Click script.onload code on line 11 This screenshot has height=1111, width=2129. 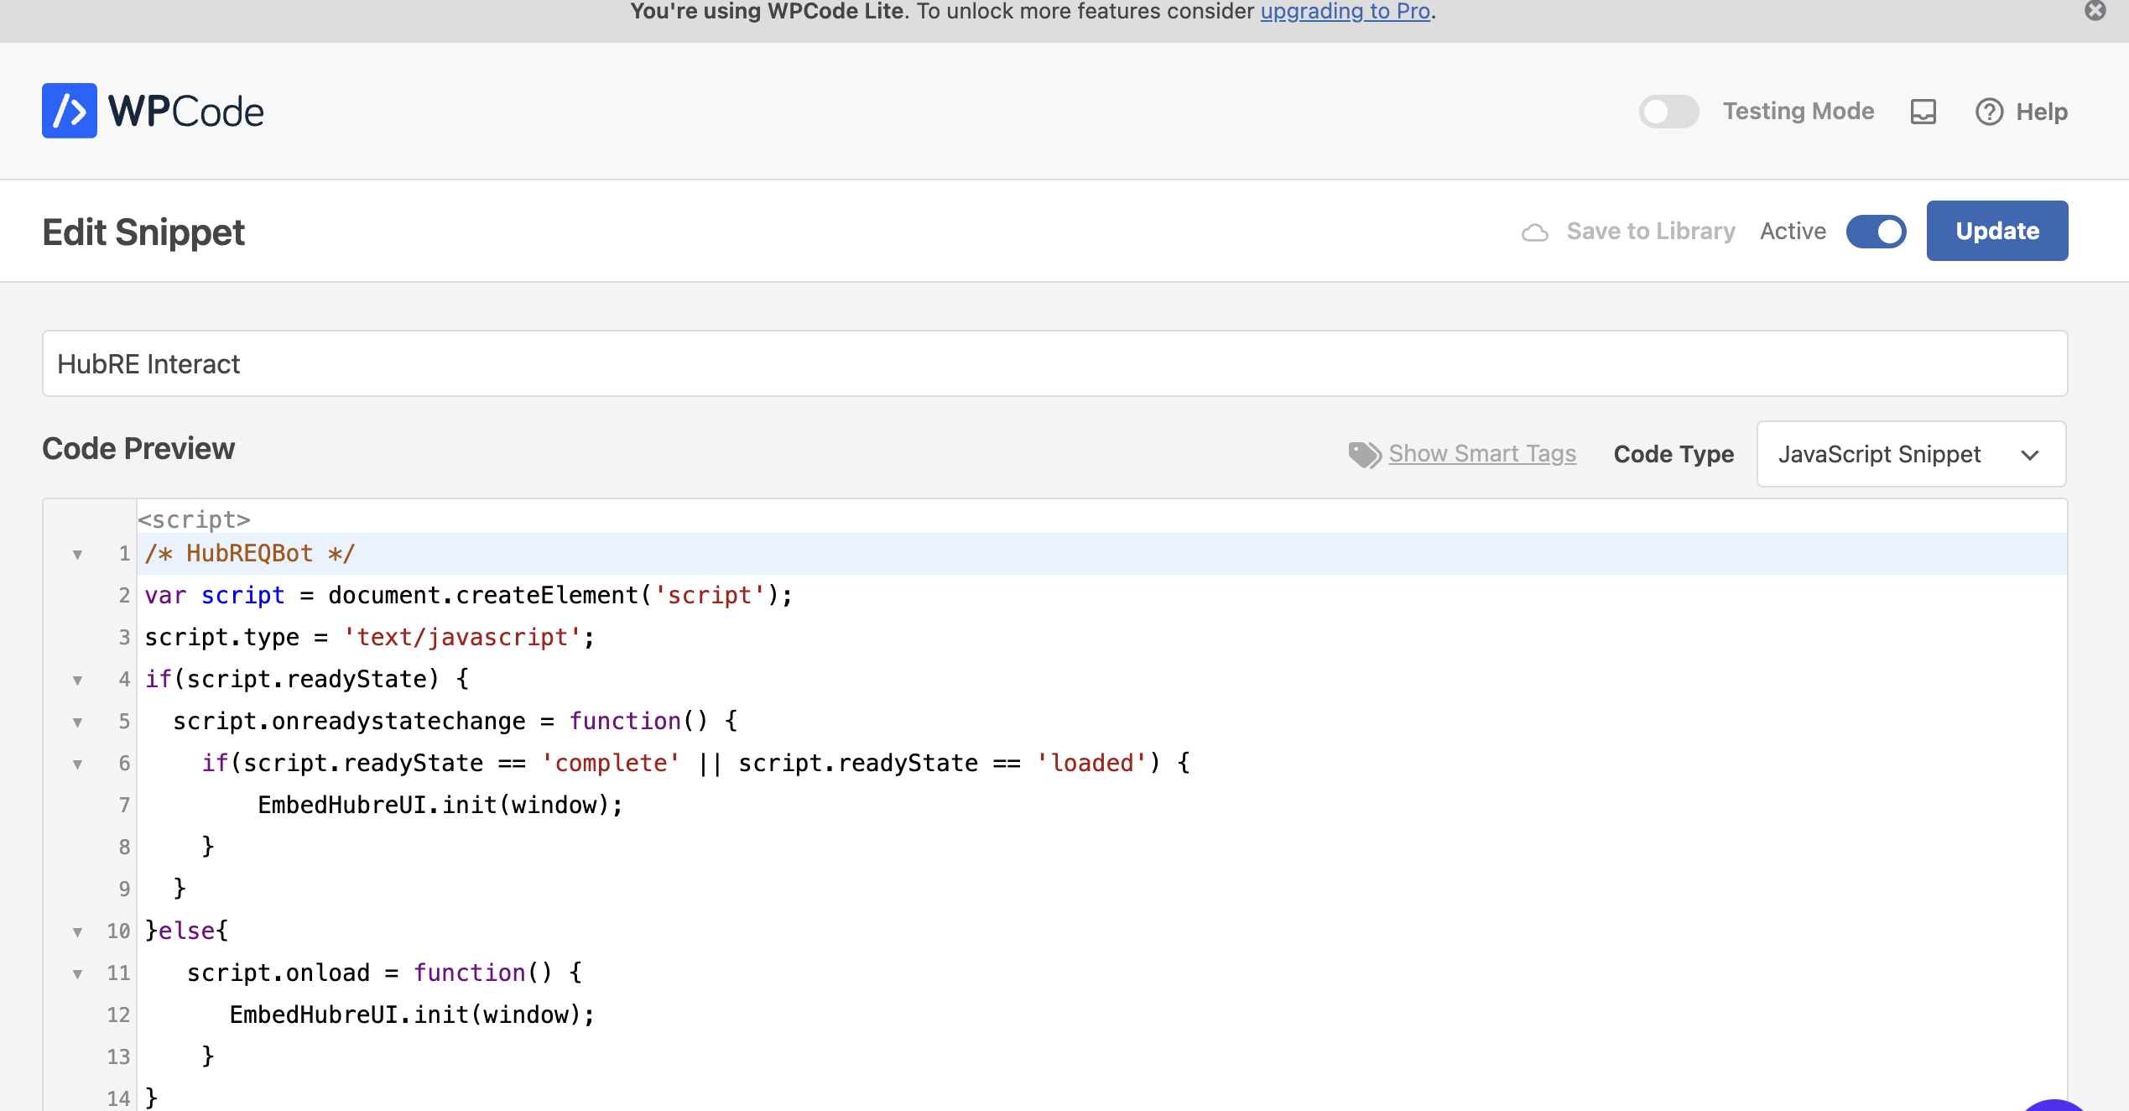pos(384,973)
